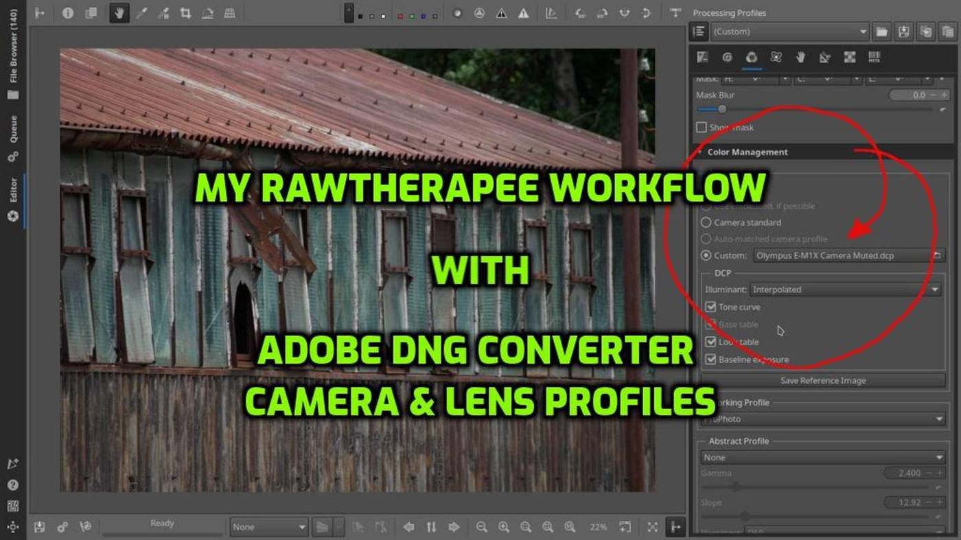The width and height of the screenshot is (961, 540).
Task: Open the Queue tab
Action: coord(13,137)
